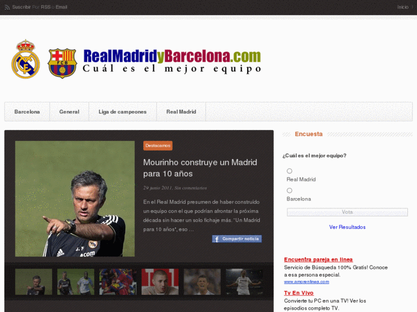The height and width of the screenshot is (312, 417).
Task: Select the Real Madrid radio option
Action: pos(289,171)
